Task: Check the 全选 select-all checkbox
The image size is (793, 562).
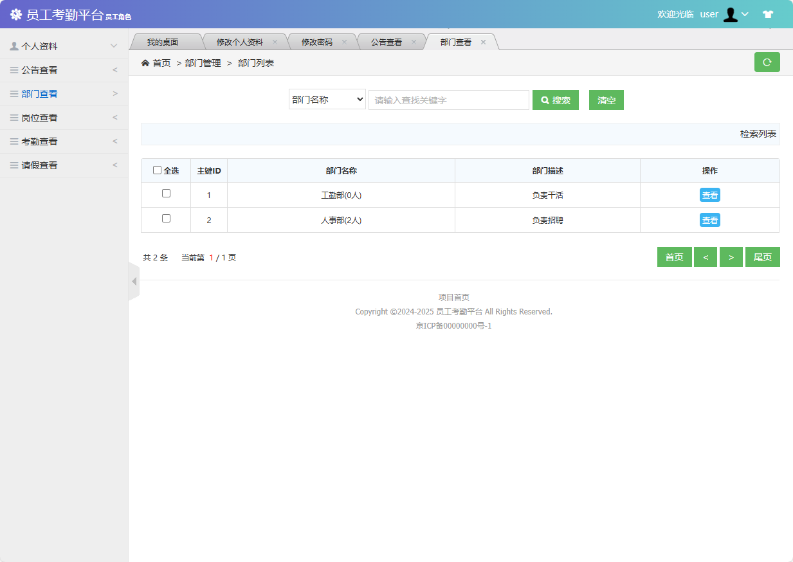Action: click(x=157, y=170)
